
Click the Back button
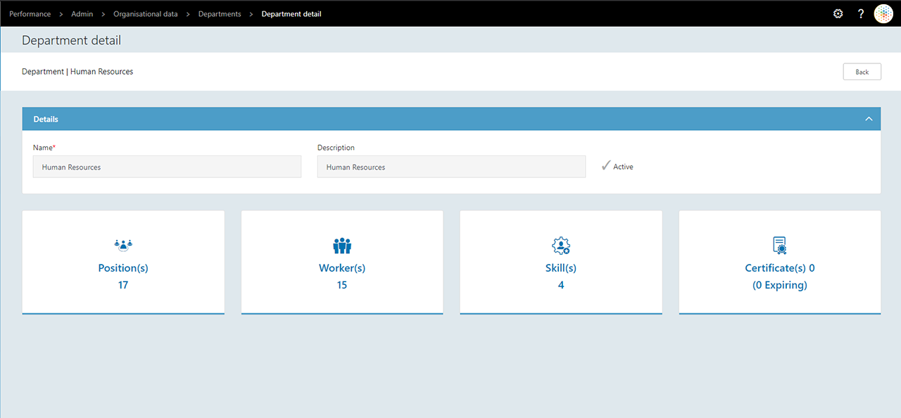[862, 72]
